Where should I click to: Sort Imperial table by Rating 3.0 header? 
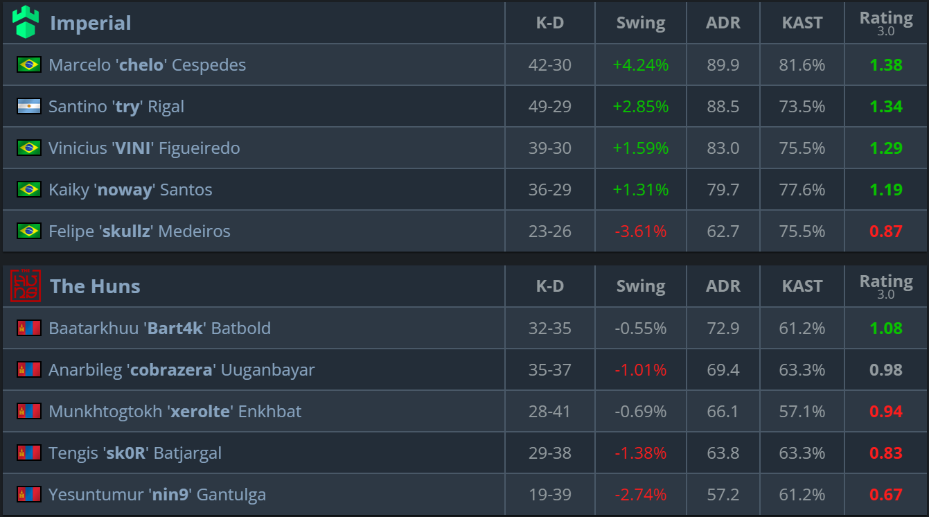coord(886,22)
